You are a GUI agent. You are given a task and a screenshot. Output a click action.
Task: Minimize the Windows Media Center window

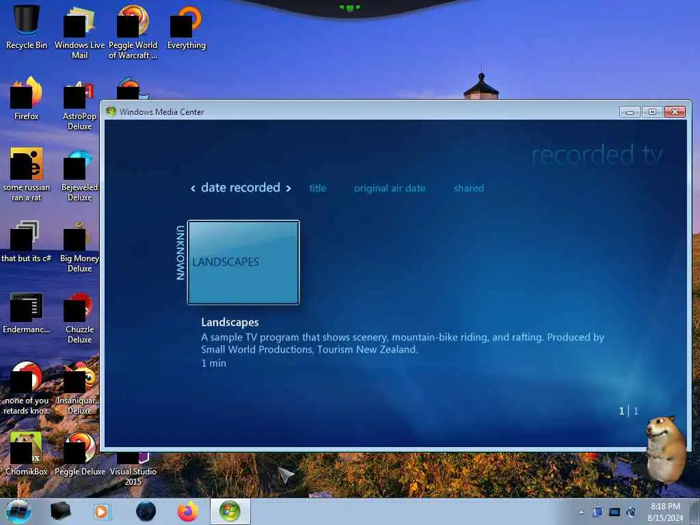tap(630, 111)
